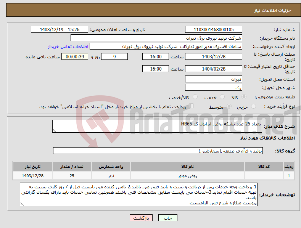Image resolution: width=301 pixels, height=228 pixels.
Task: Click the شماره نیاز field 1103001468000105
Action: (214, 30)
